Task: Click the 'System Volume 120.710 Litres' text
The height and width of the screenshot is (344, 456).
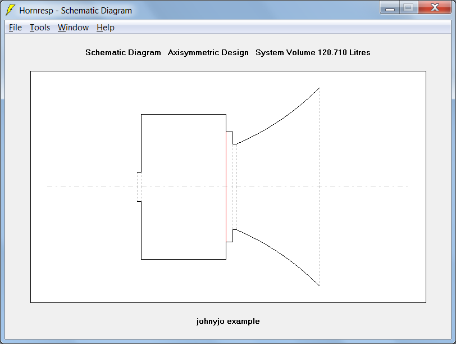Action: click(313, 52)
